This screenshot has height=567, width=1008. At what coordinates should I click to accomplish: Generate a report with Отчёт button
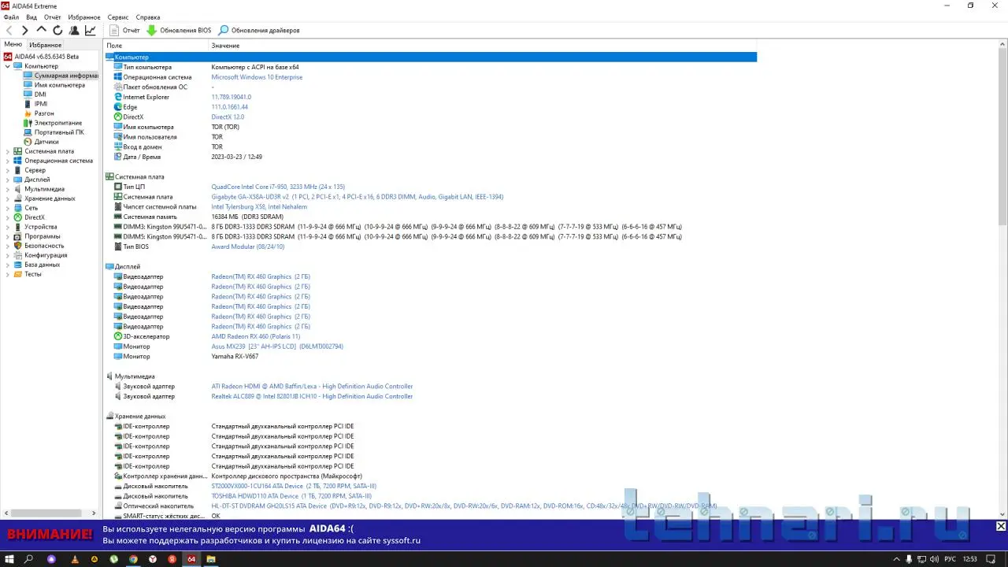pyautogui.click(x=124, y=31)
